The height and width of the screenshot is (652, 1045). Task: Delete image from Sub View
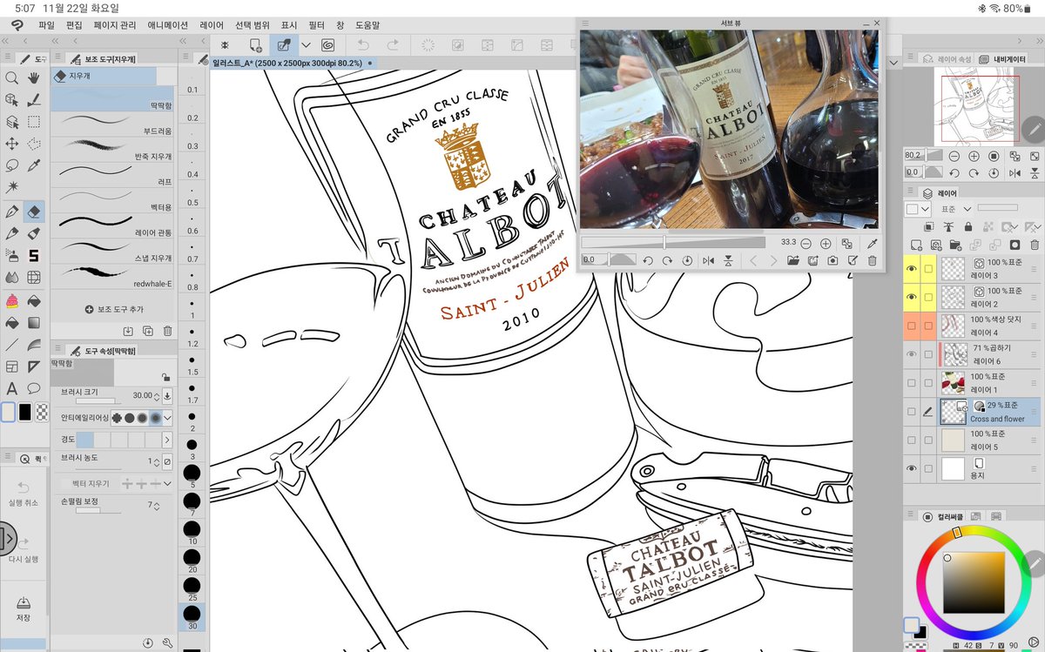tap(873, 260)
